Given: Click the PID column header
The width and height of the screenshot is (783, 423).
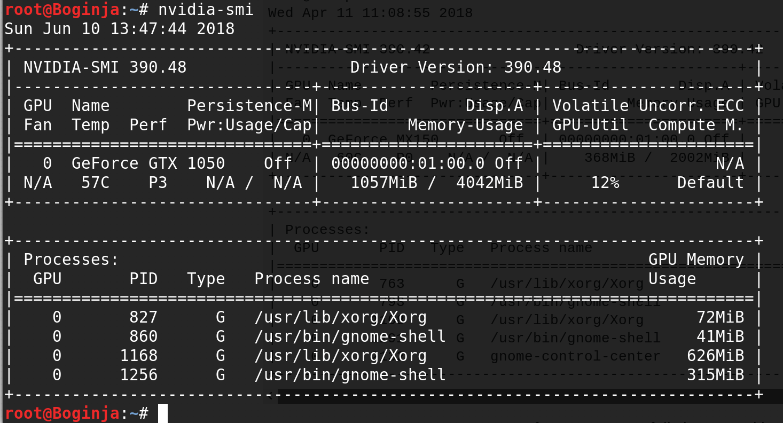Looking at the screenshot, I should [144, 279].
